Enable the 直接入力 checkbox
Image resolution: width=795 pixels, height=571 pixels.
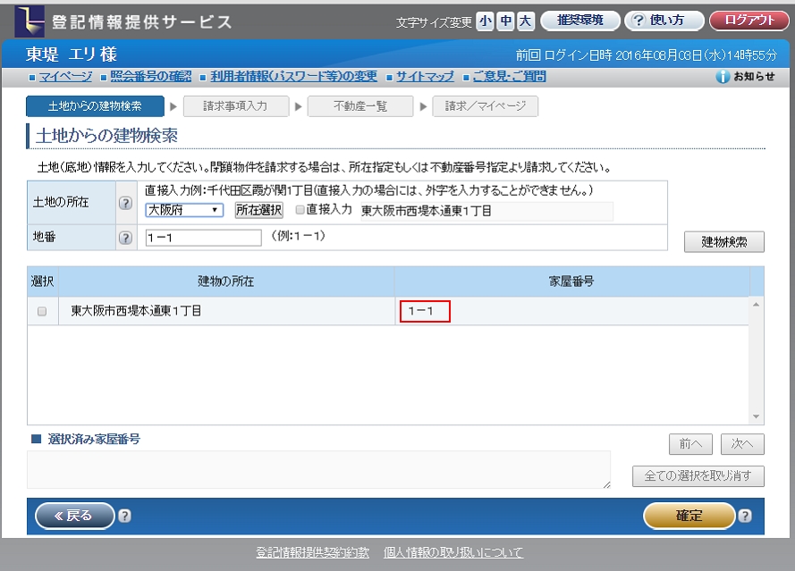(300, 210)
